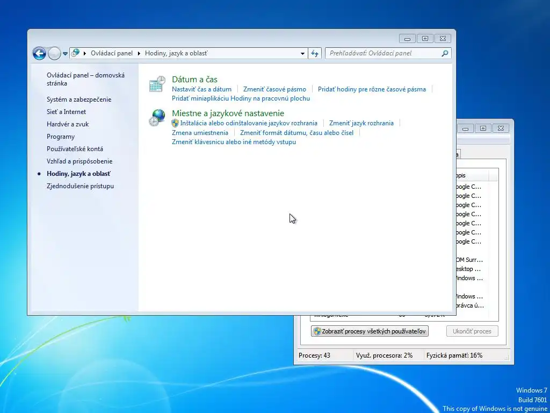This screenshot has height=413, width=550.
Task: Click the globe icon for Miestne nastavenie
Action: click(x=157, y=118)
